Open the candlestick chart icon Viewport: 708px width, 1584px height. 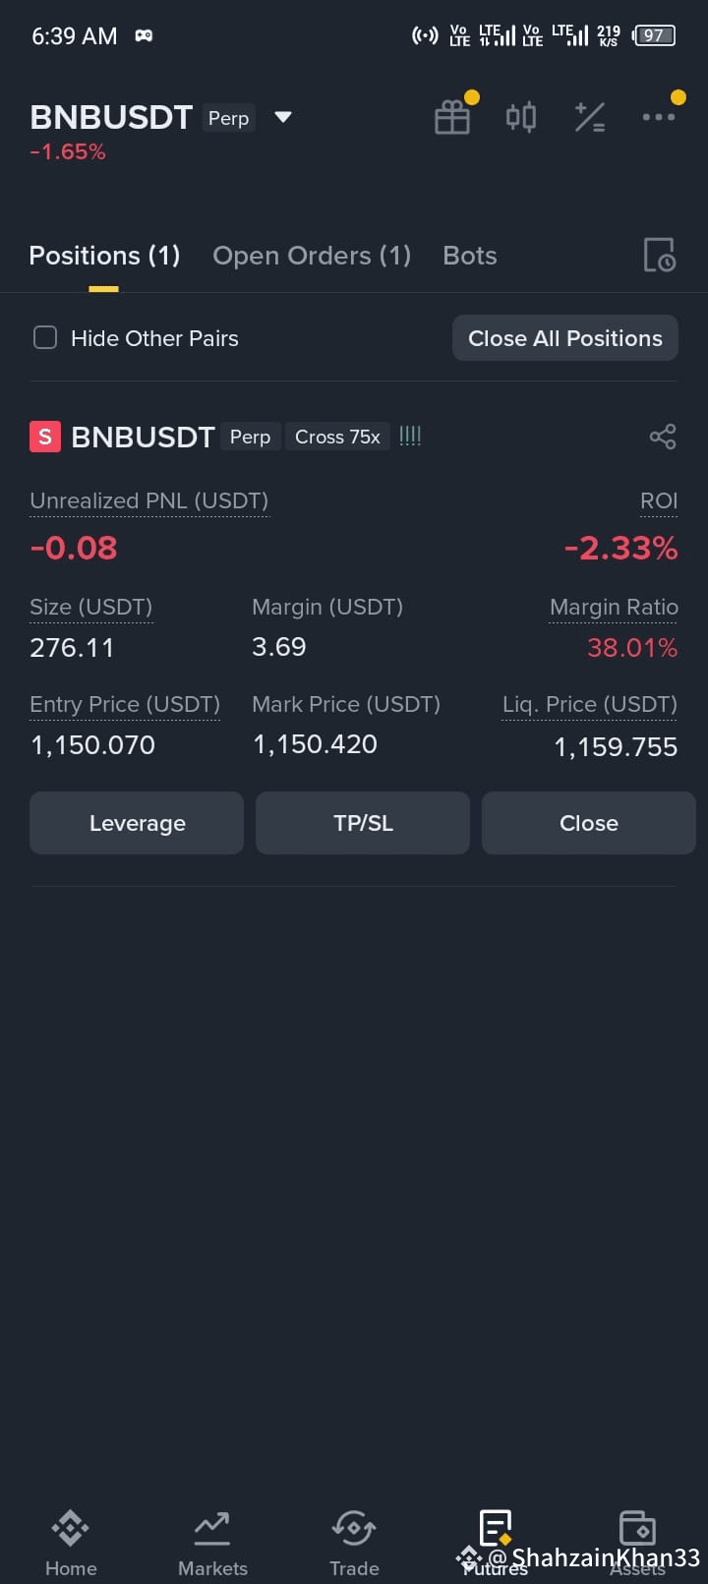click(521, 117)
